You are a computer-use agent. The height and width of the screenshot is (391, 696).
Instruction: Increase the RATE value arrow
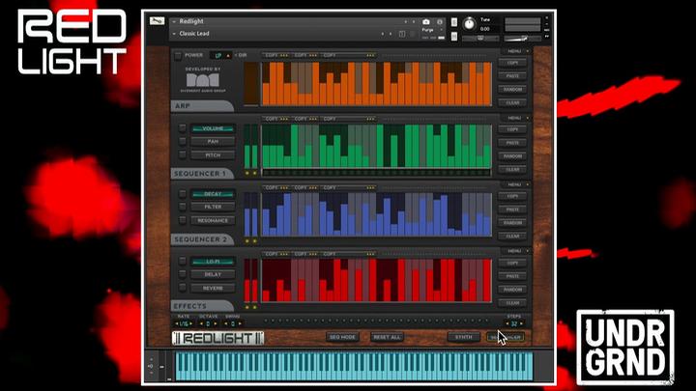coord(190,323)
